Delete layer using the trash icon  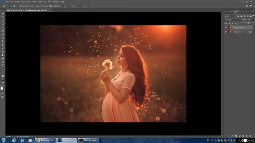click(251, 136)
